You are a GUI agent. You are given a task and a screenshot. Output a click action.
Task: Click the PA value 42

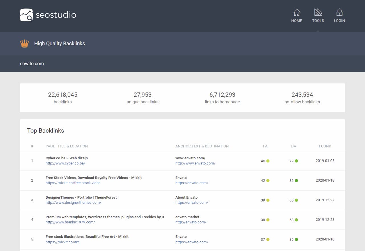point(263,181)
